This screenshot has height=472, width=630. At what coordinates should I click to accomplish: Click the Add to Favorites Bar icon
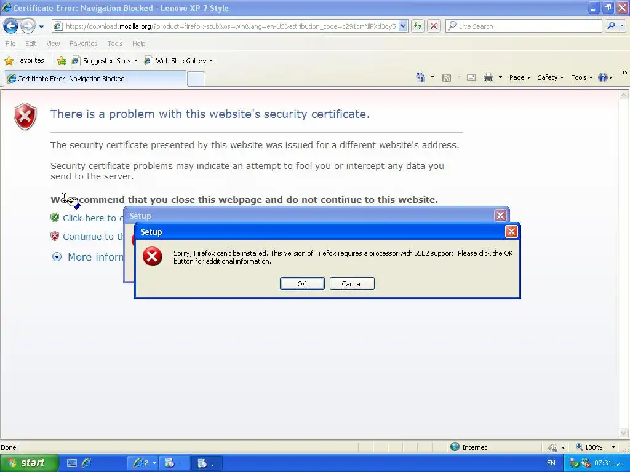click(62, 61)
